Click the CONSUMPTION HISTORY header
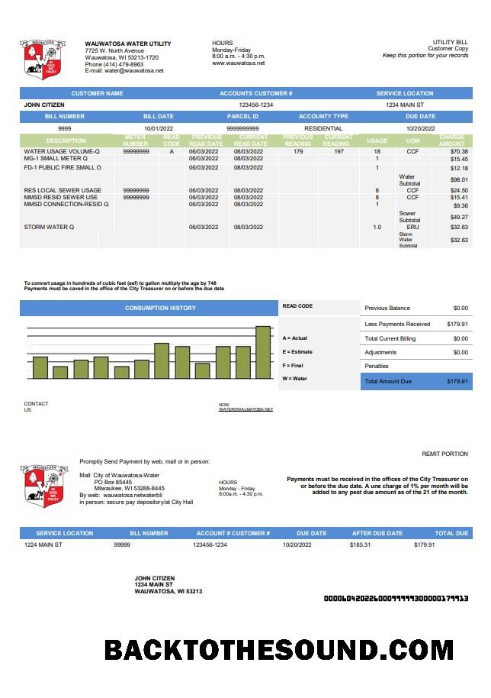The image size is (491, 698). tap(160, 308)
